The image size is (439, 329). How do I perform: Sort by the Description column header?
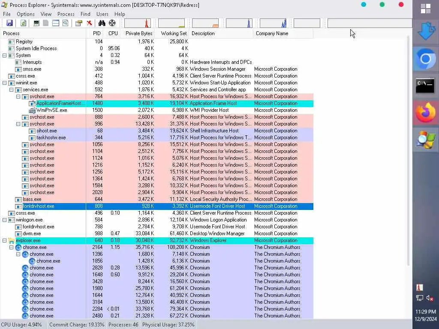[x=221, y=33]
